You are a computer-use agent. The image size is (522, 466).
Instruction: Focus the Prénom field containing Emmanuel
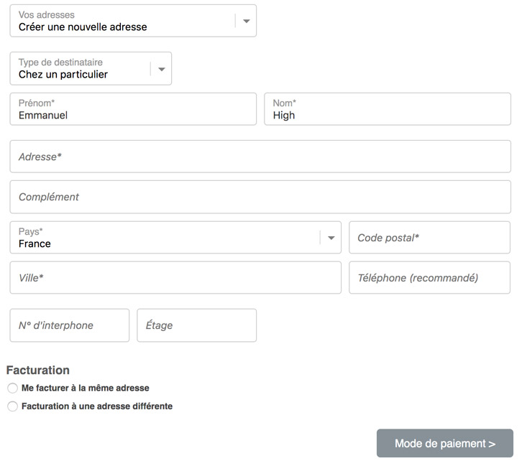[x=133, y=109]
